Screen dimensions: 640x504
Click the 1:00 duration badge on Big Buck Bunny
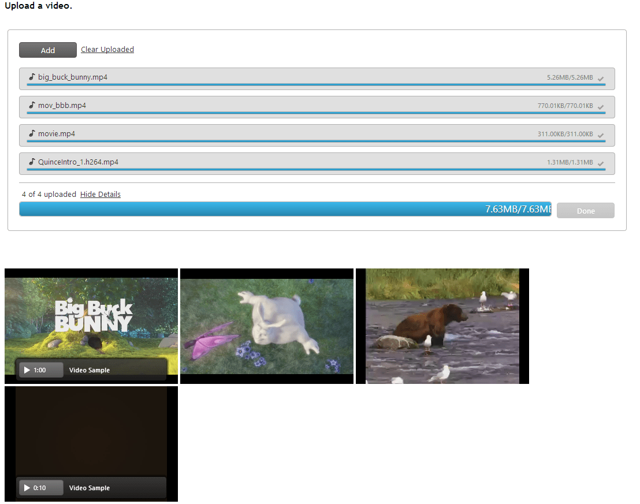tap(40, 369)
